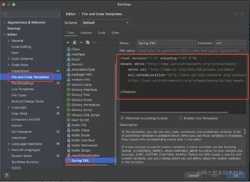Switch to the Code tab
This screenshot has width=250, height=182.
[102, 33]
